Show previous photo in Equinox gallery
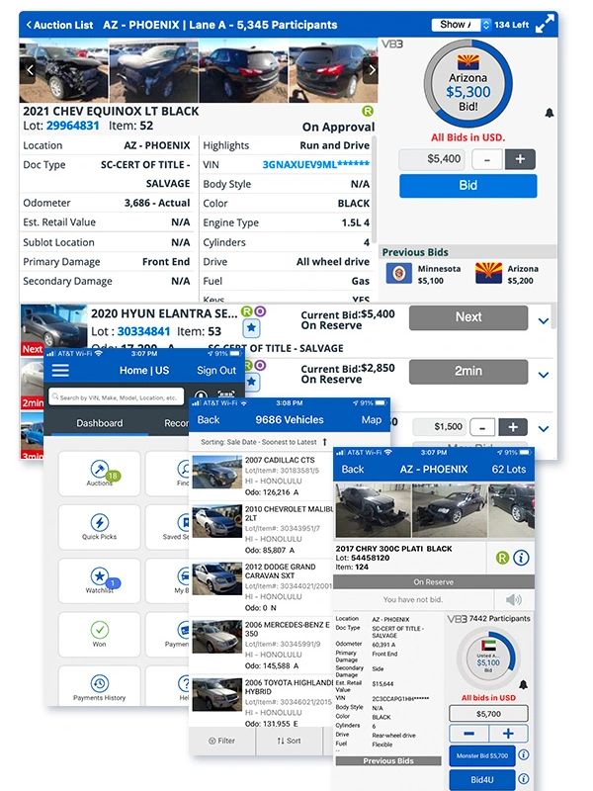Screen dimensions: 593x791 [x=30, y=70]
